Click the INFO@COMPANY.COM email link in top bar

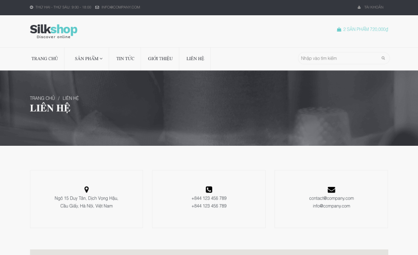[x=120, y=7]
